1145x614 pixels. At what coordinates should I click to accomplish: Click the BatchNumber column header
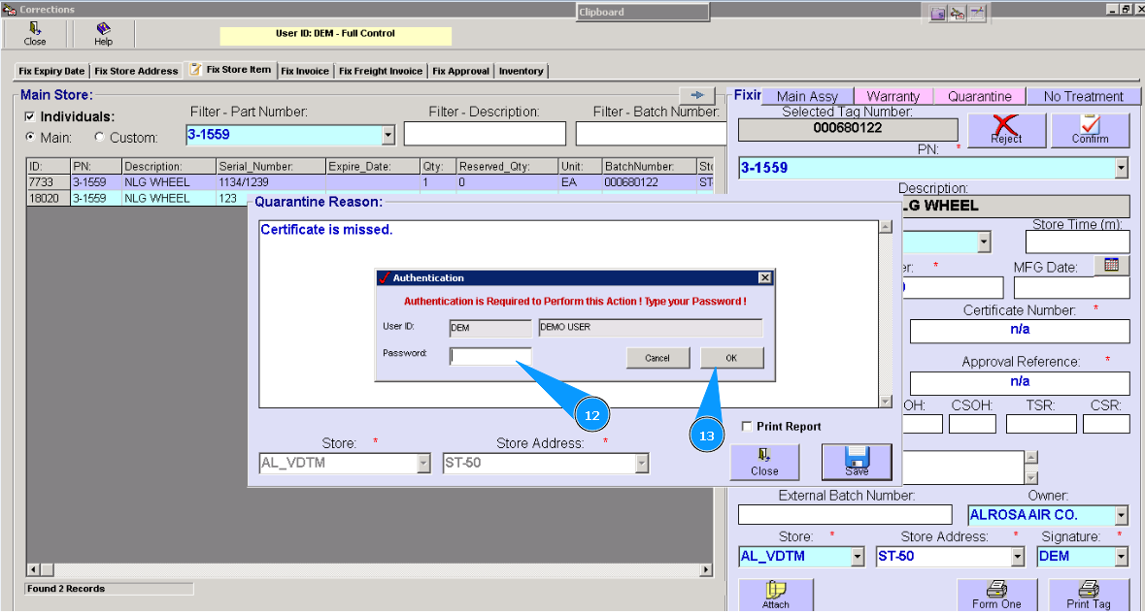649,166
